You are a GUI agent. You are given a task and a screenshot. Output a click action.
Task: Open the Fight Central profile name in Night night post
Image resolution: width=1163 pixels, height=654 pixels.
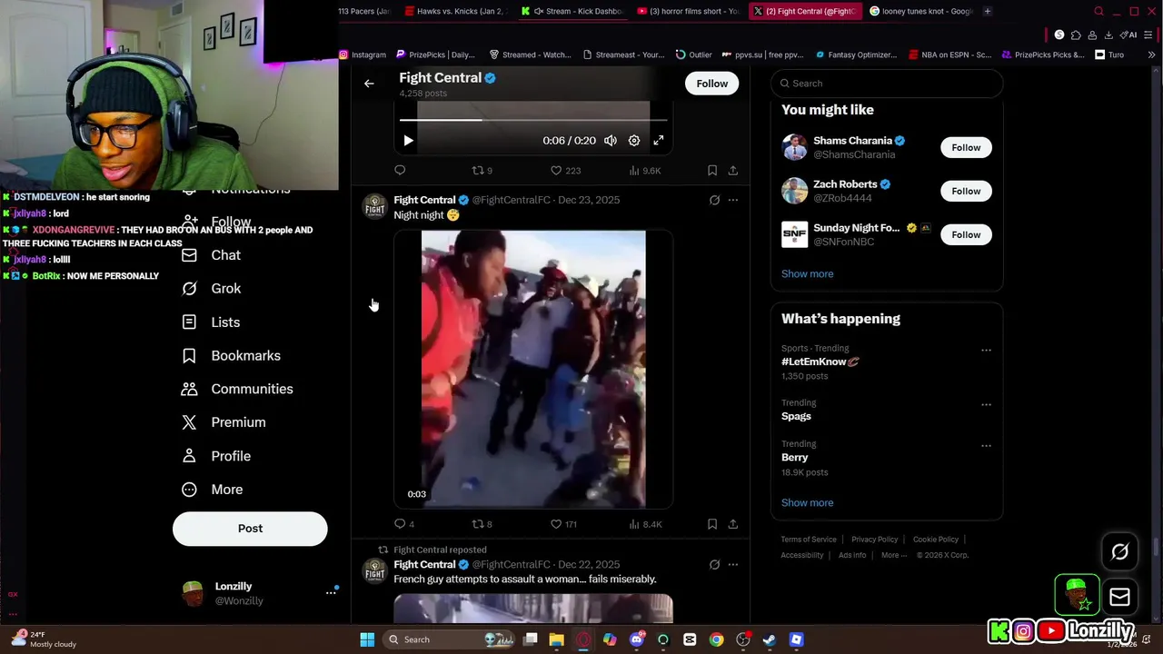424,200
